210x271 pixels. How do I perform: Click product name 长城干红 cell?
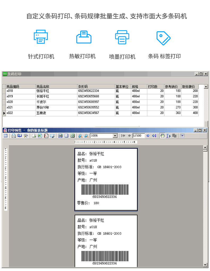coord(56,97)
